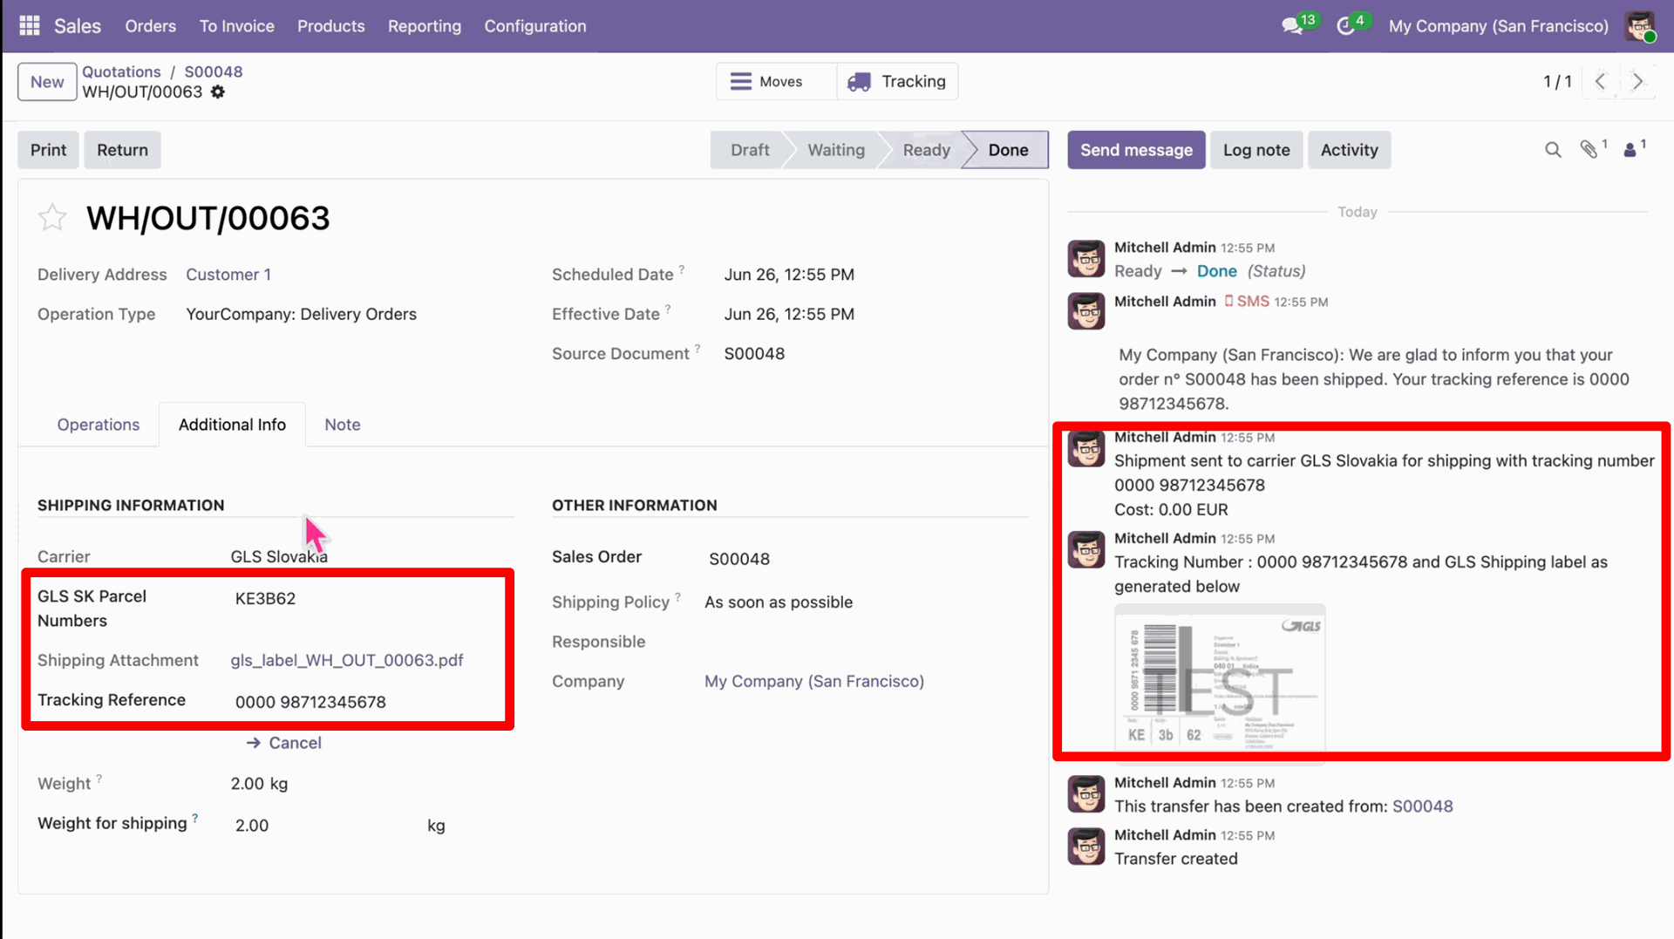Open the Reporting menu
This screenshot has width=1674, height=939.
[x=425, y=26]
